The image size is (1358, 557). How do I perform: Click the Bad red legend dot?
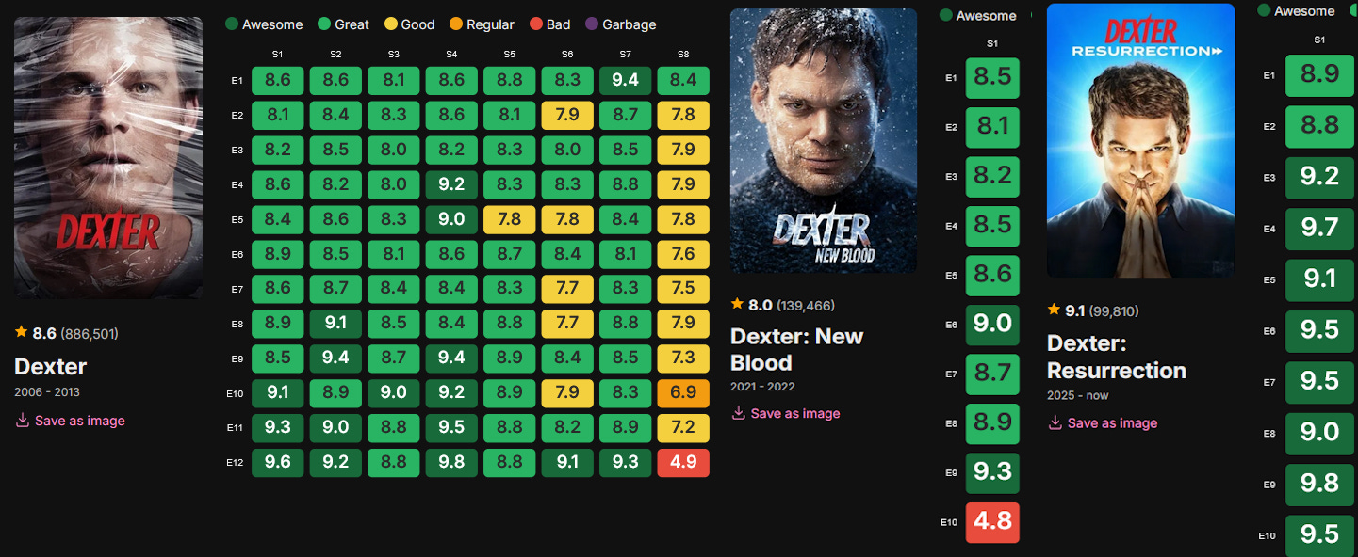(534, 24)
